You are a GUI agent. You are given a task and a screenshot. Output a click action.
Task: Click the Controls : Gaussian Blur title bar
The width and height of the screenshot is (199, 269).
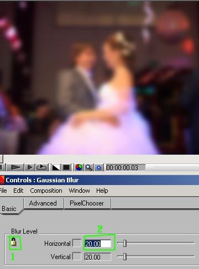pyautogui.click(x=99, y=180)
